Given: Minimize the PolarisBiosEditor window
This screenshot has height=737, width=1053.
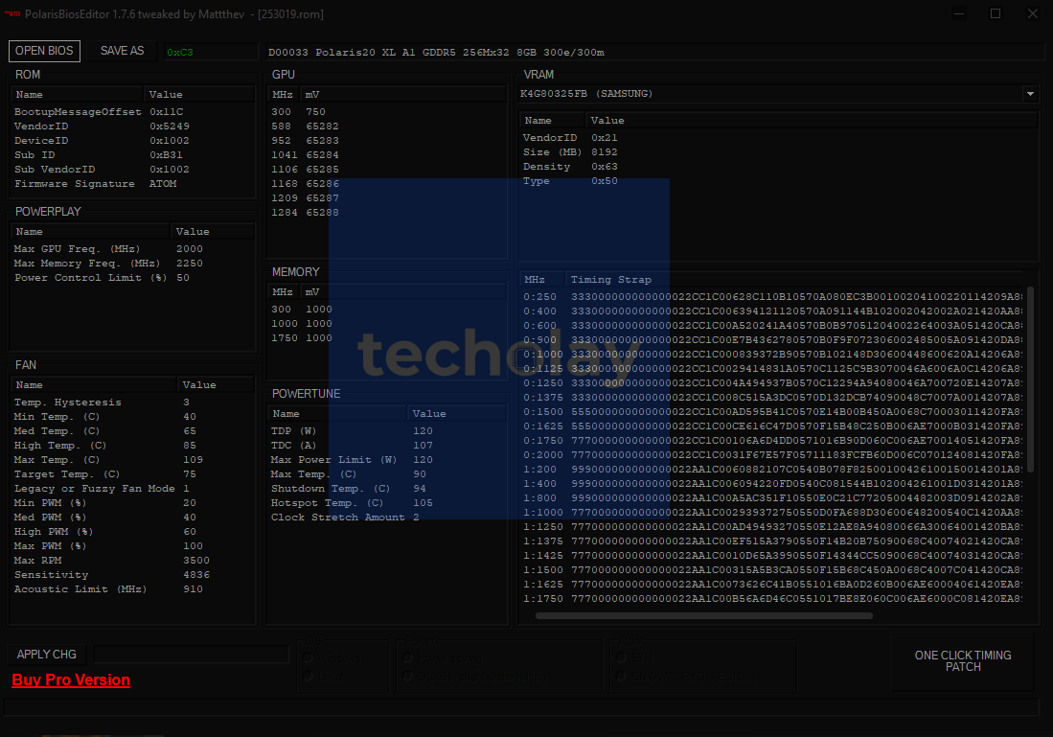Looking at the screenshot, I should (x=959, y=13).
